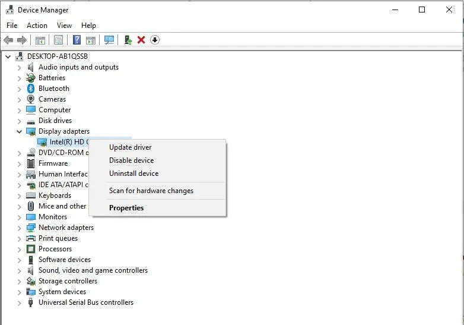Select the Keyboards label

pos(55,195)
